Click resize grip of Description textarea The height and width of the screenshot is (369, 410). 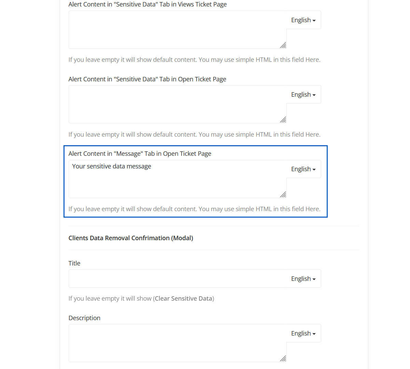(x=283, y=358)
